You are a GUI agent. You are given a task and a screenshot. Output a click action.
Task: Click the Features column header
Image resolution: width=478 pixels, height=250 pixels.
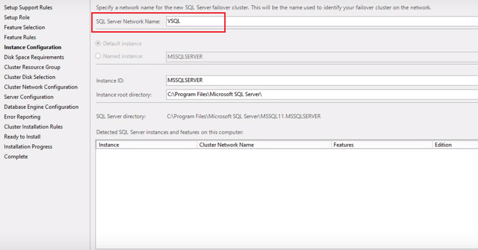click(x=382, y=145)
